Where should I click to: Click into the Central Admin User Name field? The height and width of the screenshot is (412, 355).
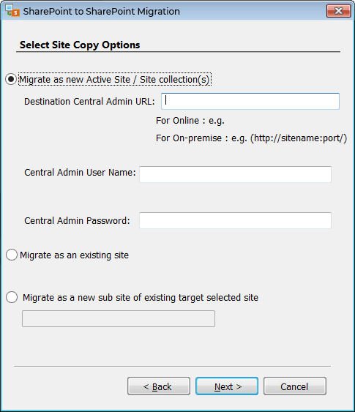235,174
